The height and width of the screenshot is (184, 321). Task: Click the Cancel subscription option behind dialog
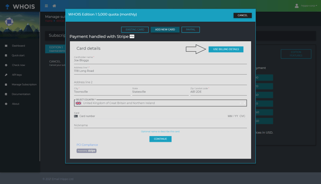pos(57,63)
